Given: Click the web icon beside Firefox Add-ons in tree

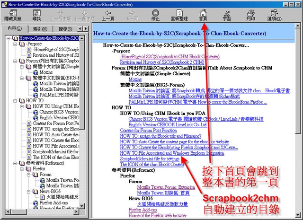Looking at the screenshot, I should tap(36, 203).
